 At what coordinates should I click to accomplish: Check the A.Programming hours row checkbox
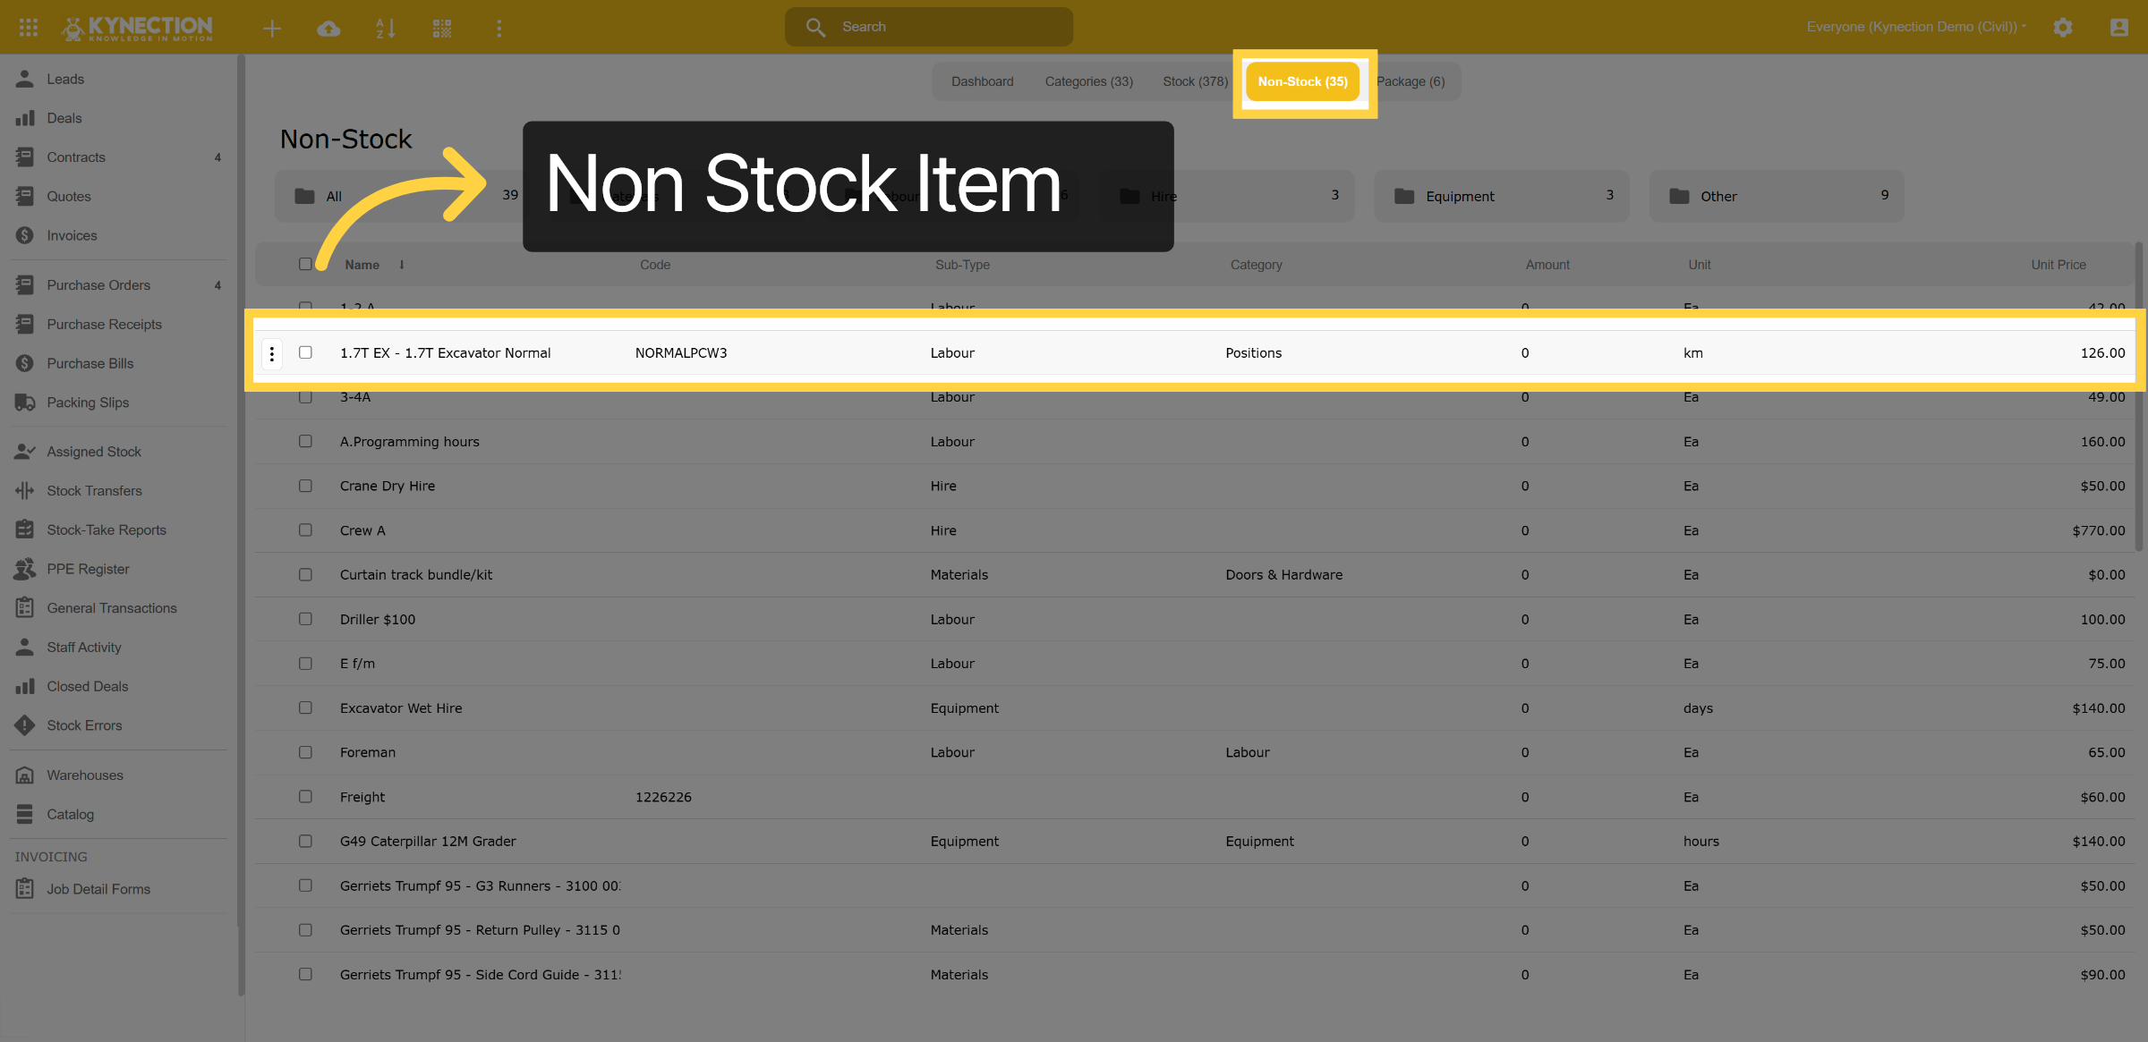305,441
